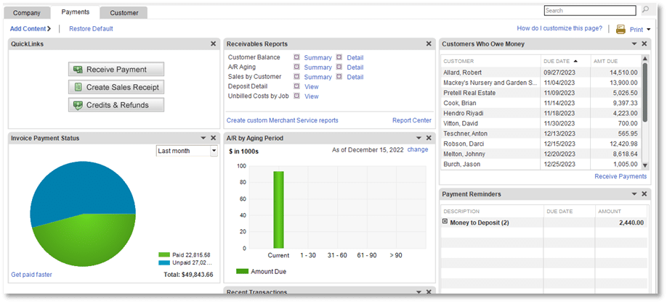667x303 pixels.
Task: Click the Customer Balance Summary report icon
Action: pyautogui.click(x=296, y=57)
